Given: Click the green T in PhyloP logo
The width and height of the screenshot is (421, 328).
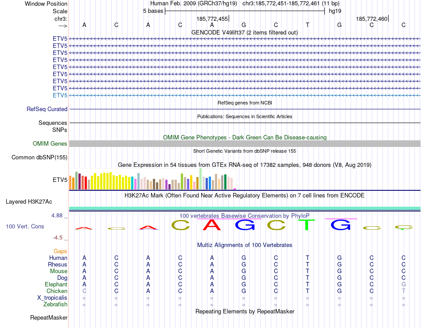Looking at the screenshot, I should [x=306, y=225].
